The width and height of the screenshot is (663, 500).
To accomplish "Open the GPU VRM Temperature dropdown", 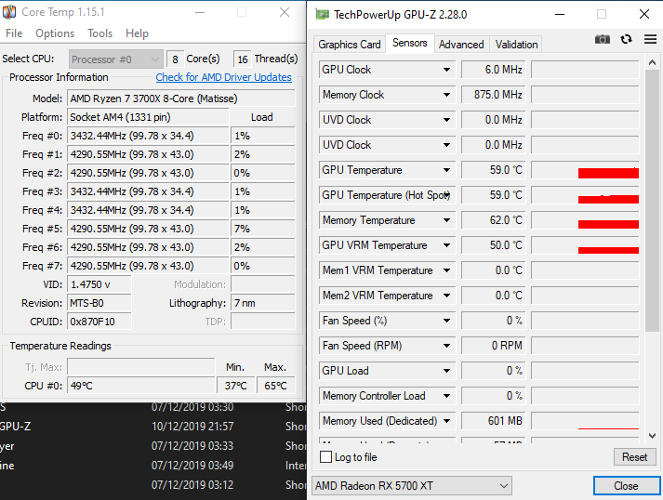I will coord(446,245).
